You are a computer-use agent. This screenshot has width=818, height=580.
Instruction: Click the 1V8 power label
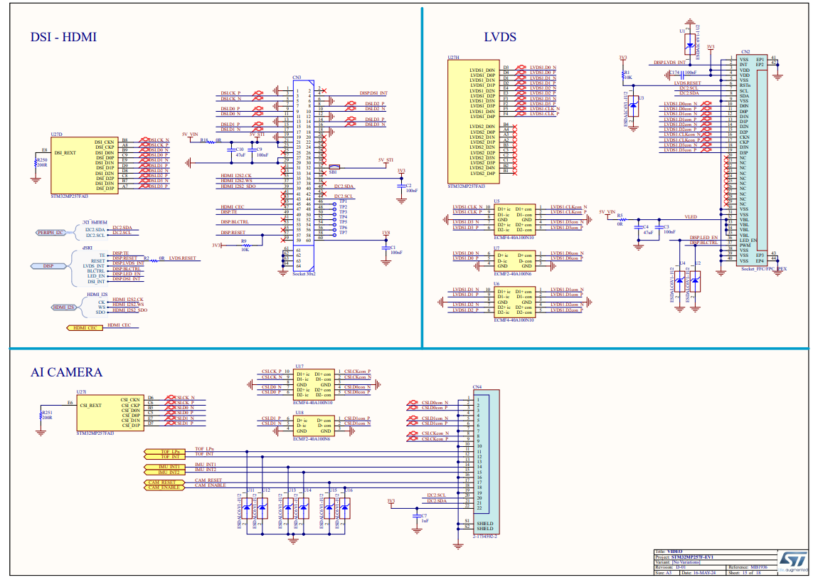[386, 233]
